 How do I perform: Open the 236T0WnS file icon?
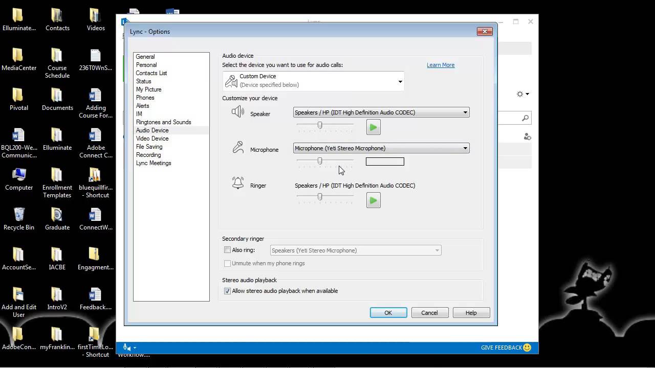point(96,60)
